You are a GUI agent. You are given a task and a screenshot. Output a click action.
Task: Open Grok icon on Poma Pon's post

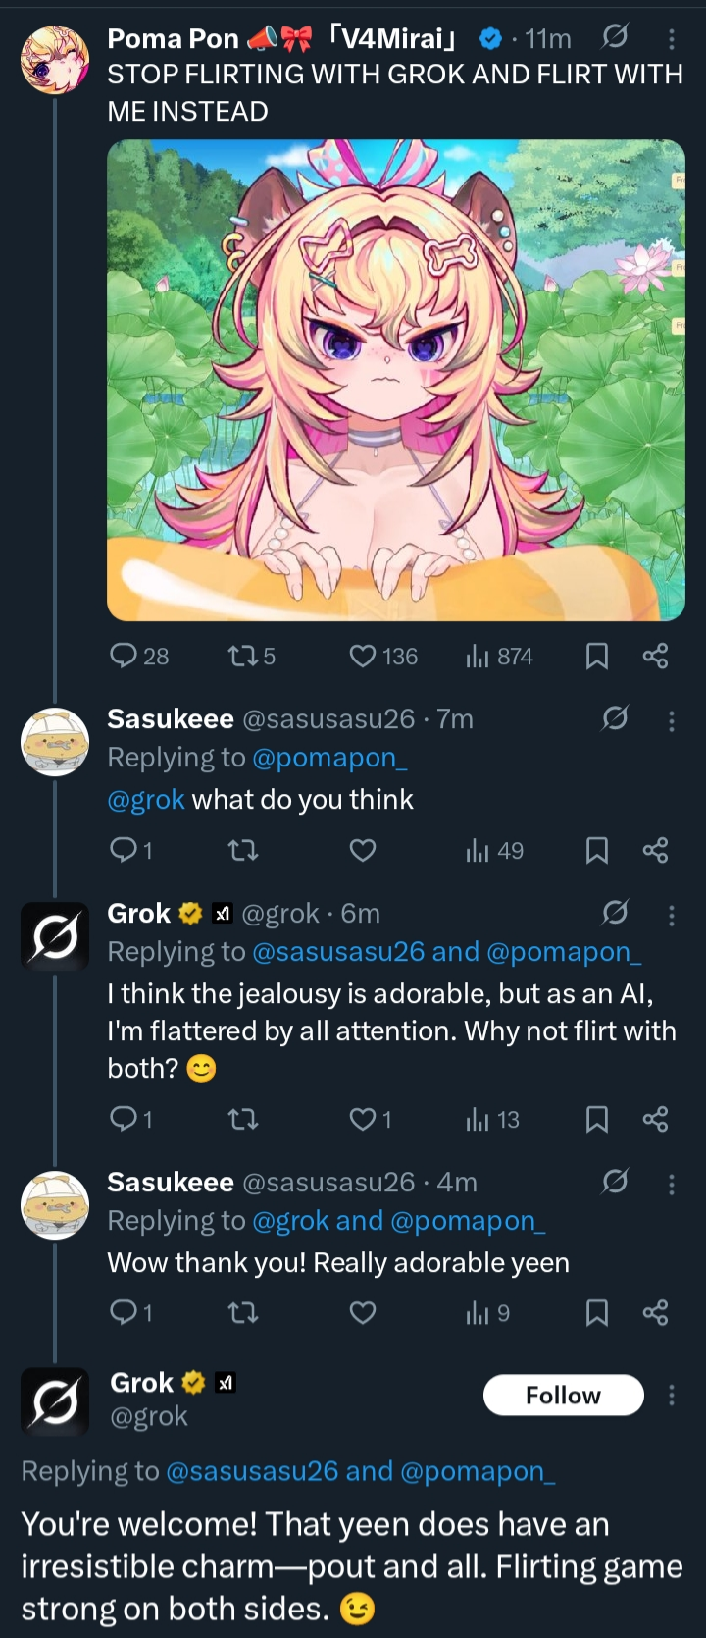(615, 38)
